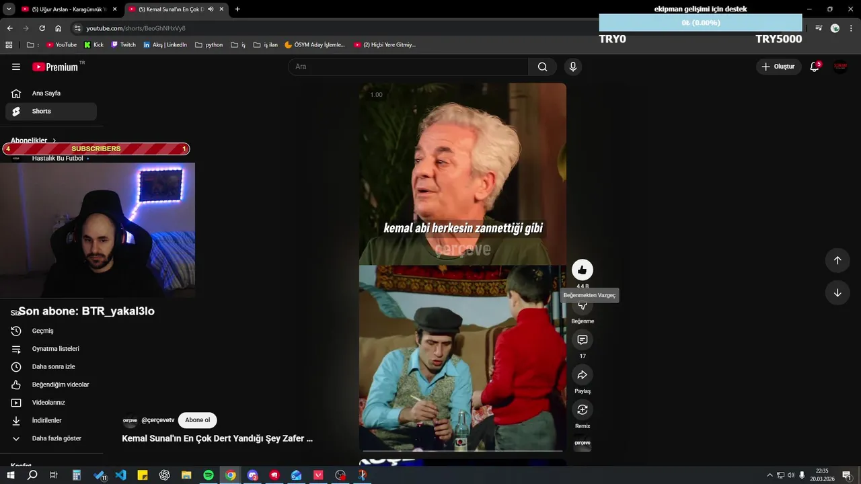Dislike the Short with the Beğenme button

tap(583, 306)
